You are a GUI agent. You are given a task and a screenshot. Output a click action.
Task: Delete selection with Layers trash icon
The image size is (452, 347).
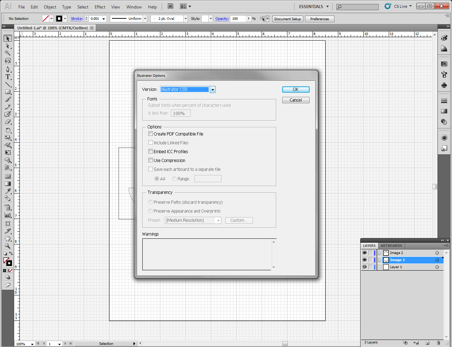438,343
